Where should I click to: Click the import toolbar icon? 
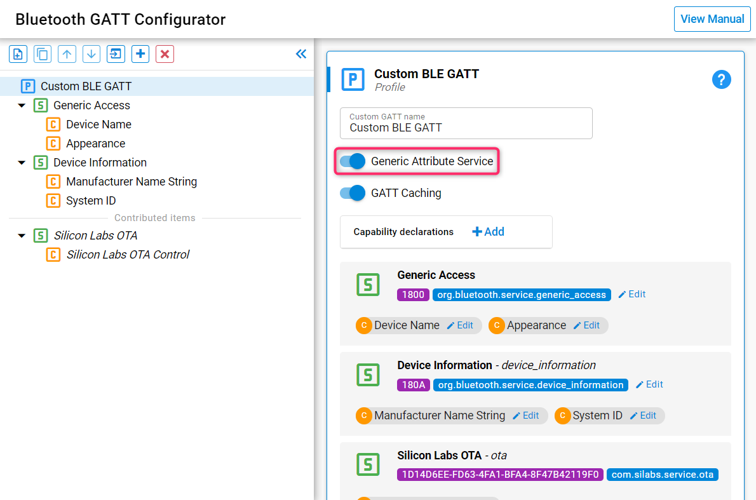click(x=116, y=54)
